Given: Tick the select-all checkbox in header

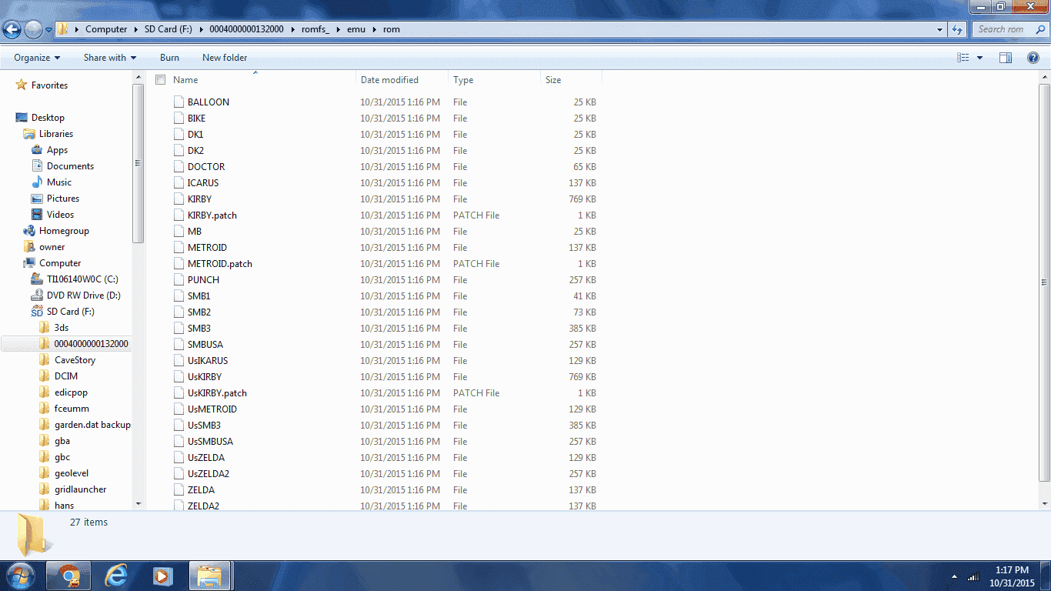Looking at the screenshot, I should [161, 80].
